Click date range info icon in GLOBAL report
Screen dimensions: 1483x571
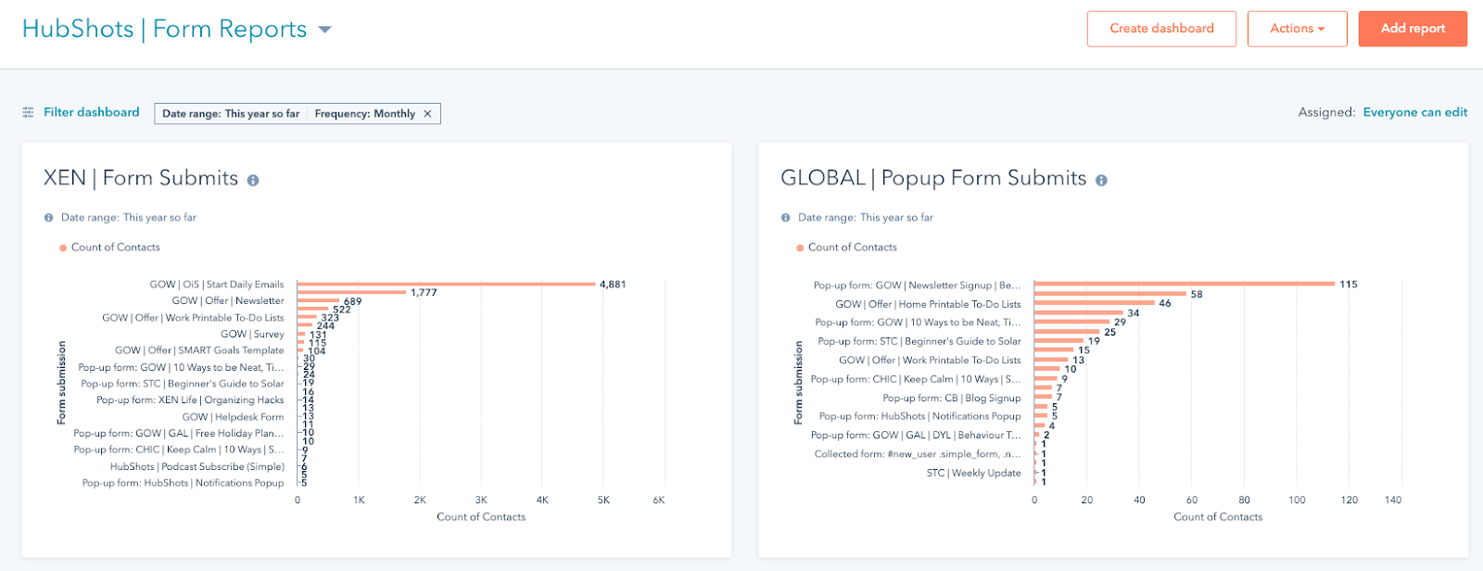[x=786, y=218]
